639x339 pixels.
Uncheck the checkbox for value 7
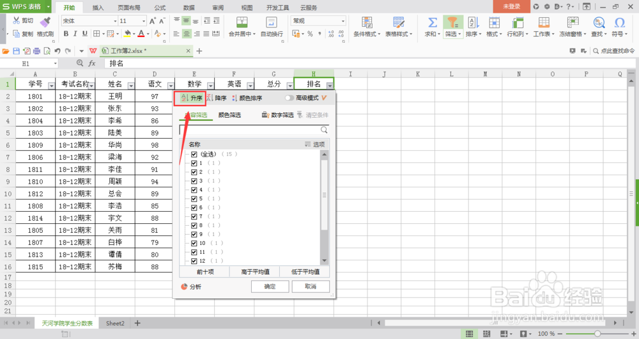point(194,217)
